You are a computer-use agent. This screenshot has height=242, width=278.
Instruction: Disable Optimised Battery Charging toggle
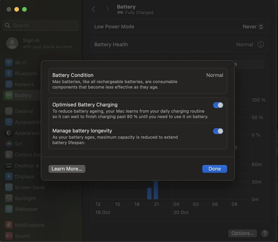click(x=218, y=105)
